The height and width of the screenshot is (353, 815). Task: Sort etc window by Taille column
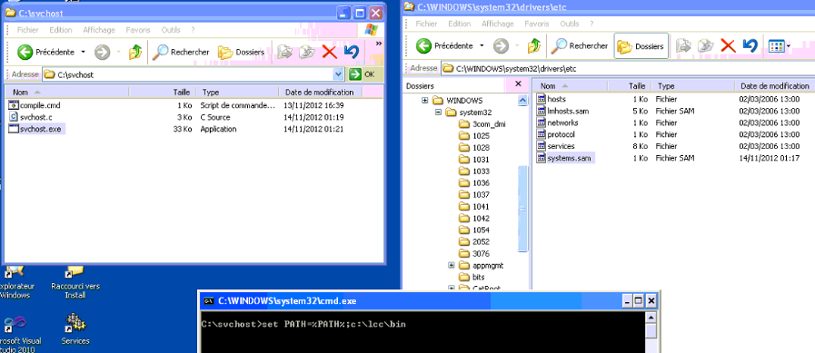pos(630,85)
